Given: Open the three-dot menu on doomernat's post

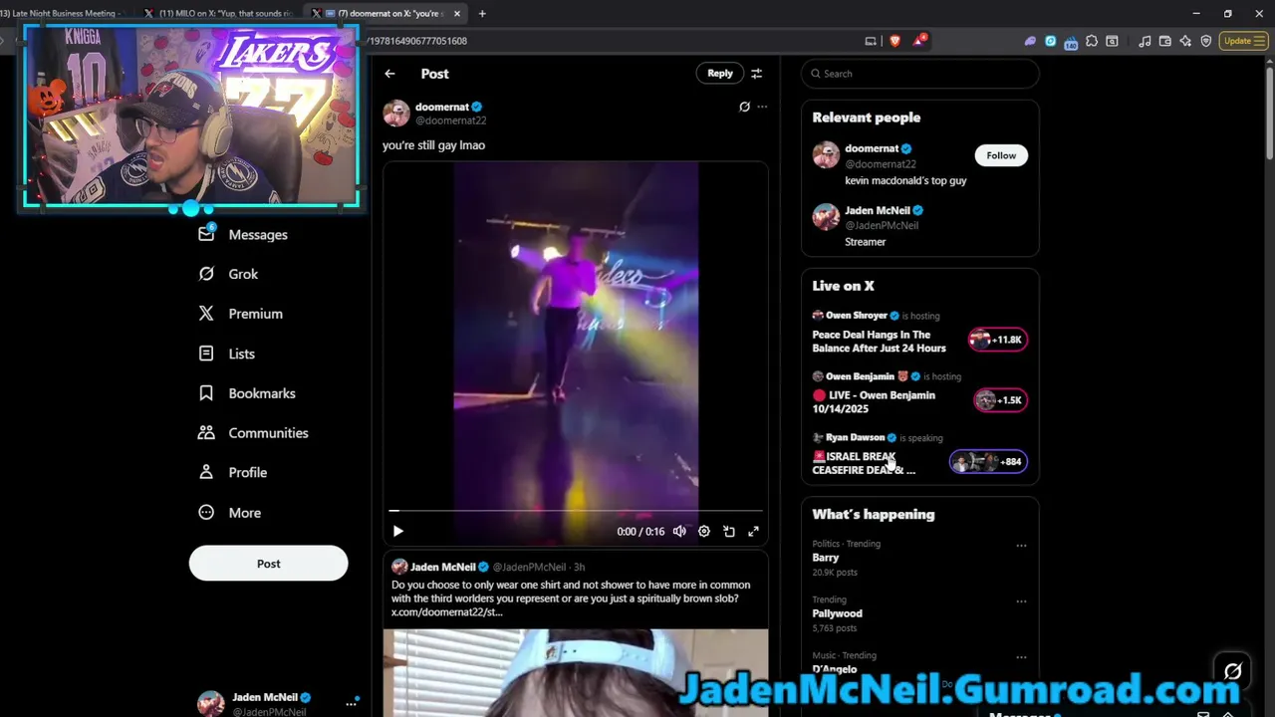Looking at the screenshot, I should [x=762, y=107].
